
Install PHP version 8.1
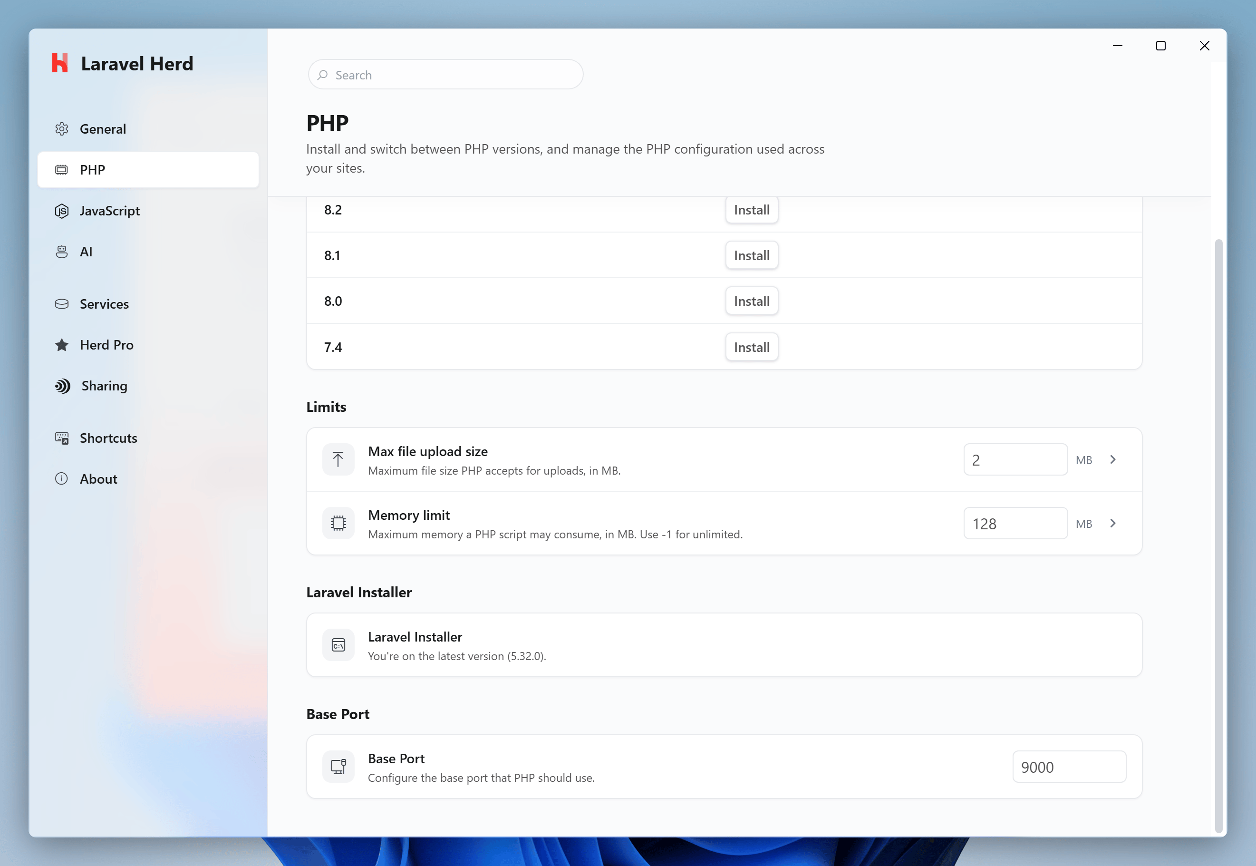click(x=752, y=255)
